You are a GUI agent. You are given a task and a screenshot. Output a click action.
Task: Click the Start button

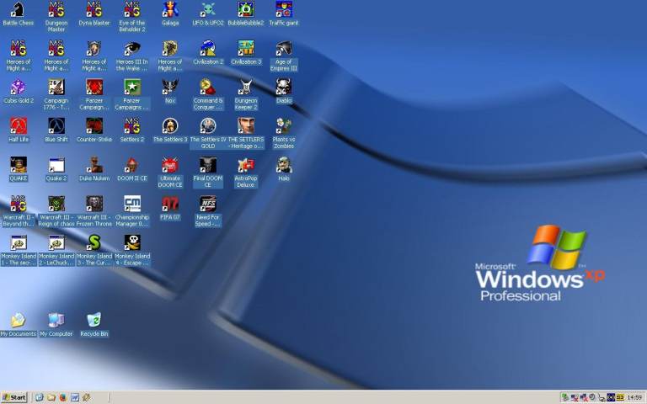14,397
